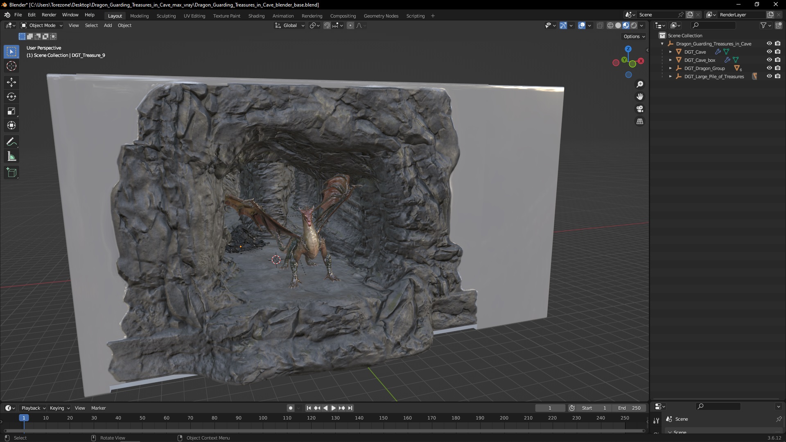Click the current frame number field
The height and width of the screenshot is (442, 786).
(550, 408)
